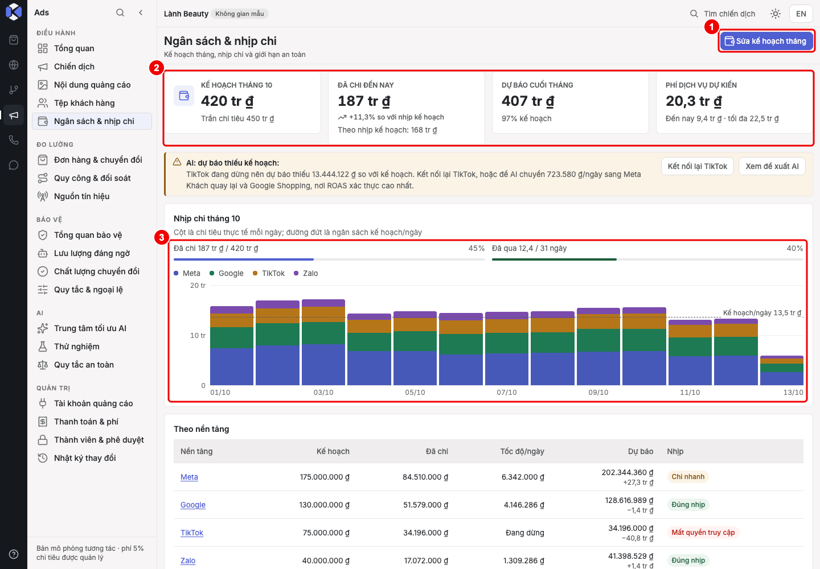Screen dimensions: 820x569
Task: Open Xem đề xuất AI
Action: [x=772, y=166]
